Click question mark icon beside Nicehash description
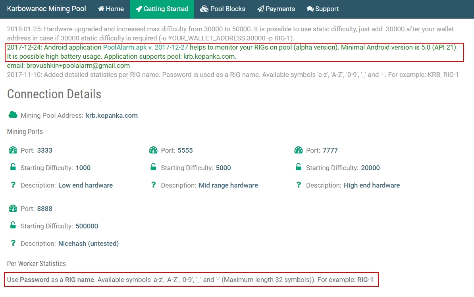 (13, 243)
